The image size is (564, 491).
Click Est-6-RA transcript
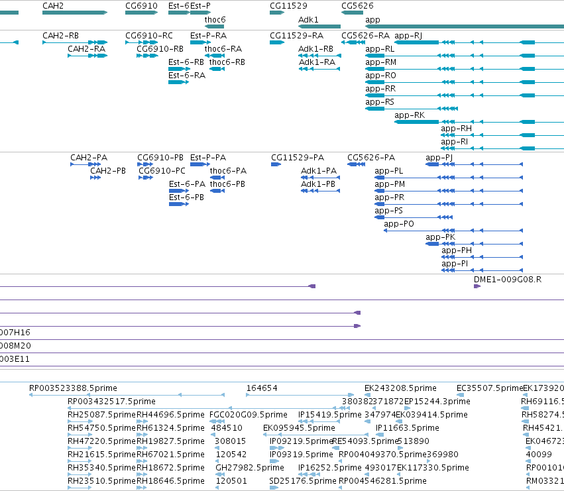point(178,82)
